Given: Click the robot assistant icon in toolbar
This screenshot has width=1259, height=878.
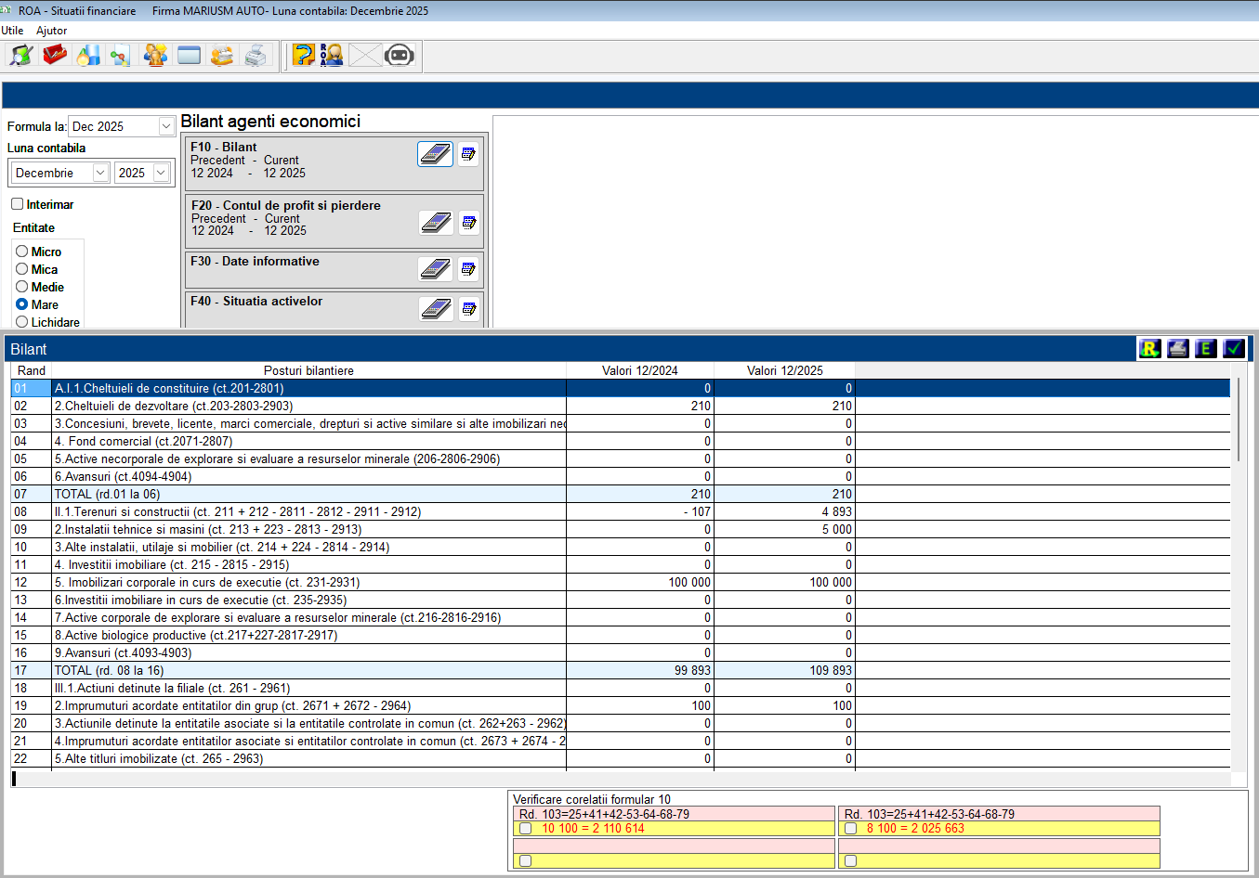Looking at the screenshot, I should click(399, 56).
